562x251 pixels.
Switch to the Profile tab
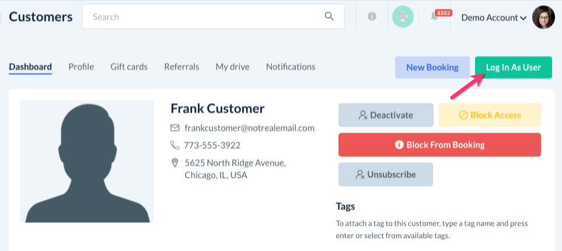[81, 67]
